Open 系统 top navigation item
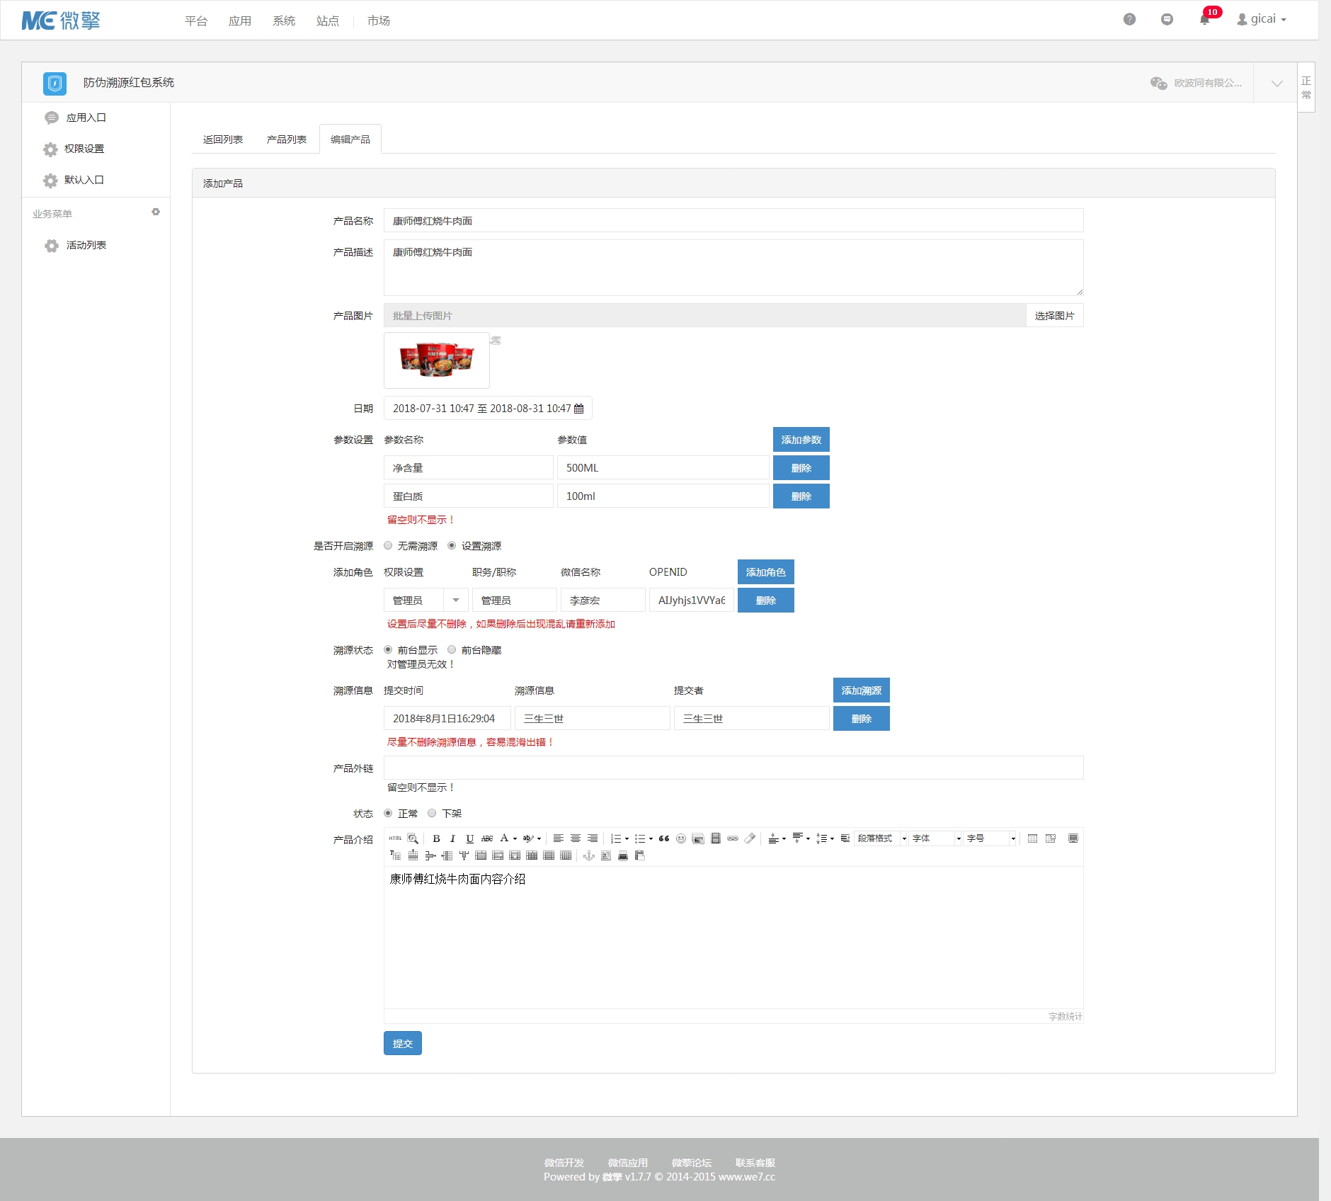The height and width of the screenshot is (1201, 1331). coord(284,21)
